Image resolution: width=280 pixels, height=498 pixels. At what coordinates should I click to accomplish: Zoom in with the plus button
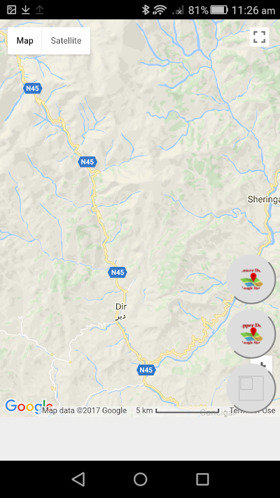pos(262,363)
